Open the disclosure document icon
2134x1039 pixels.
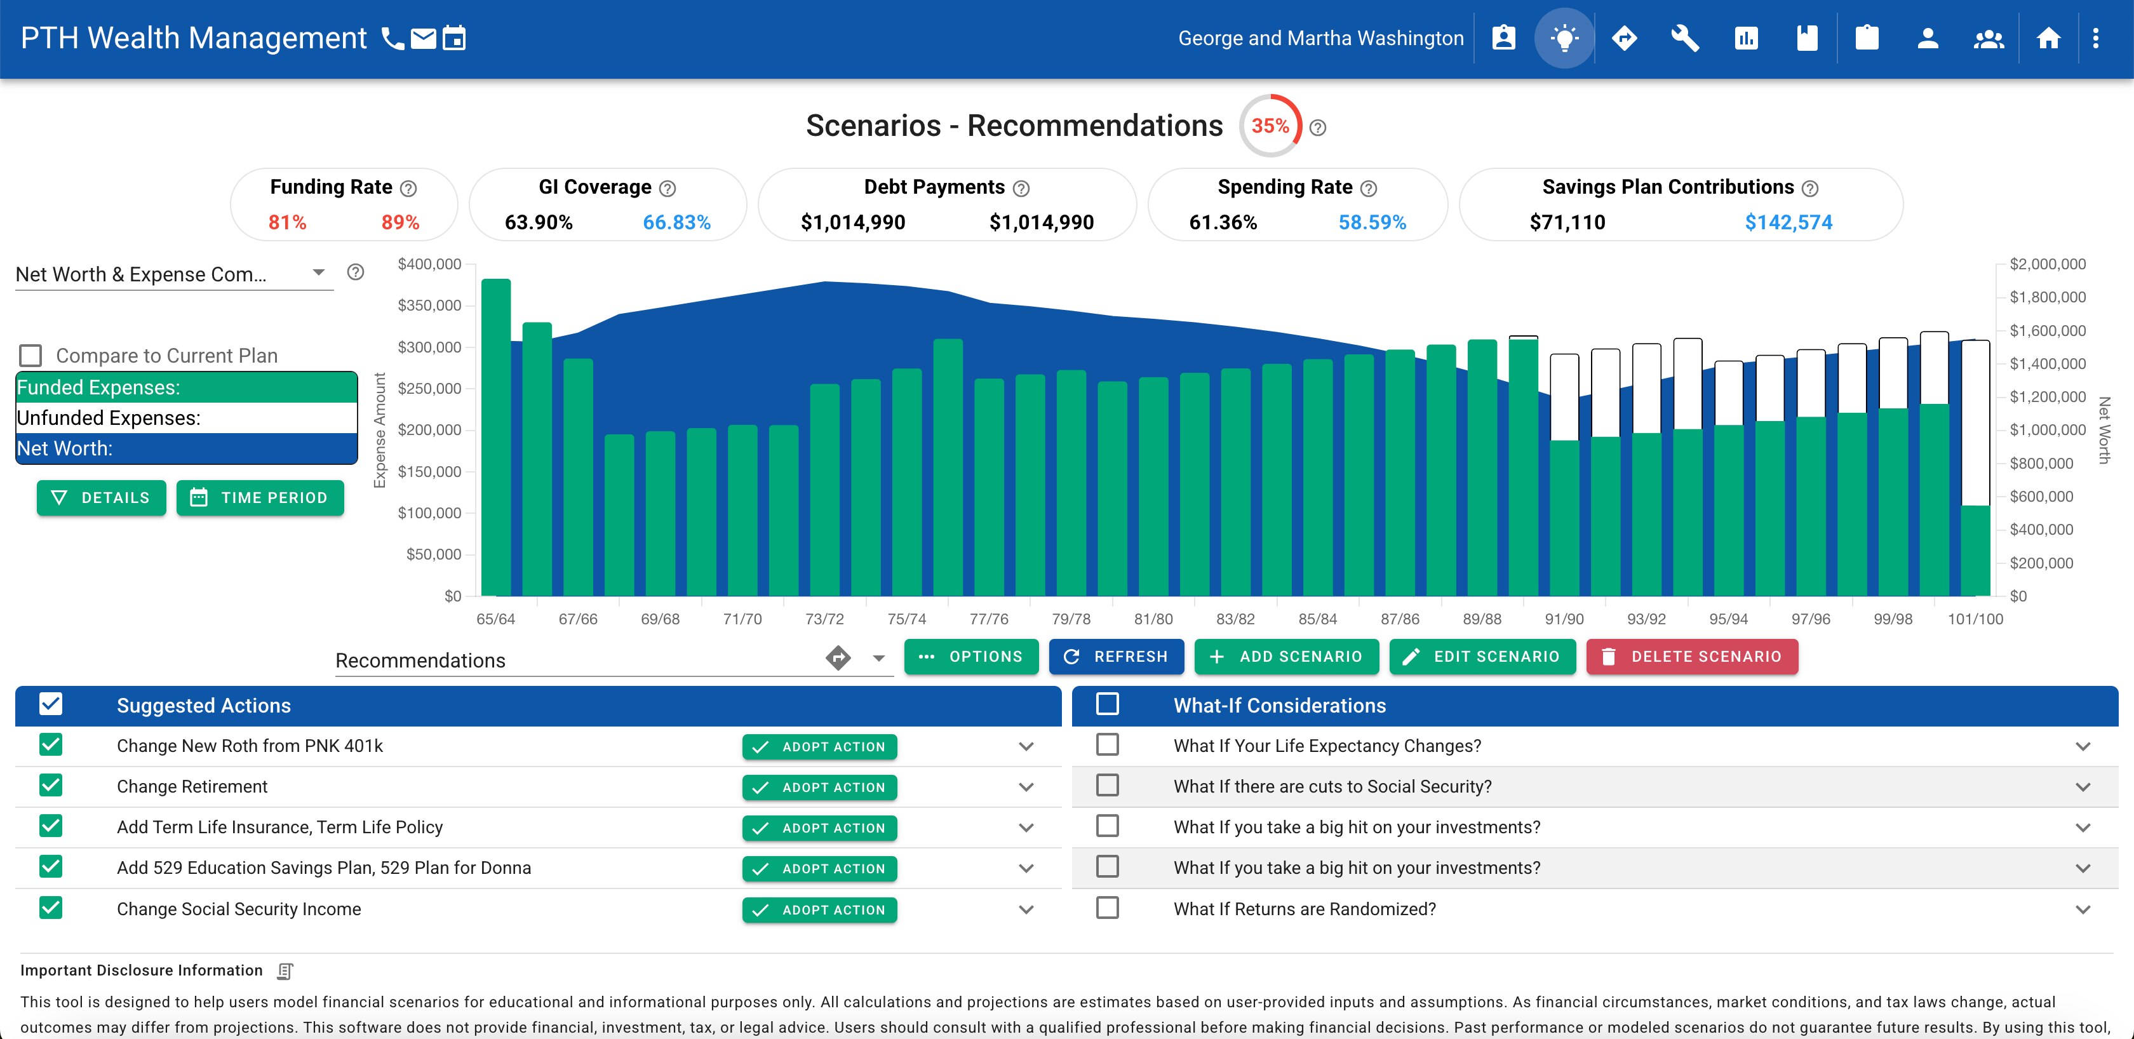(x=285, y=970)
